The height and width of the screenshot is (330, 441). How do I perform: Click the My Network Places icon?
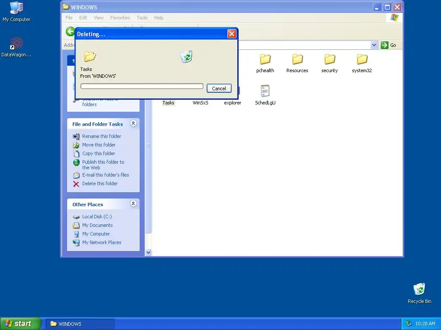coord(76,242)
